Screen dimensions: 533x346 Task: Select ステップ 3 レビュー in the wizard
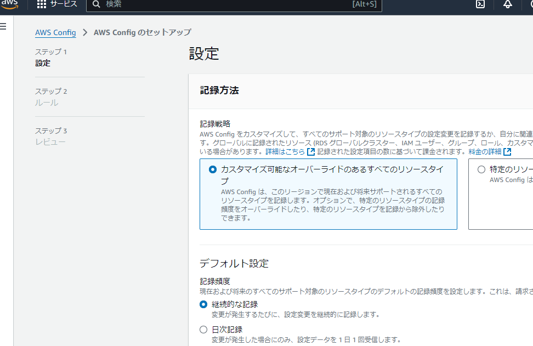tap(51, 137)
